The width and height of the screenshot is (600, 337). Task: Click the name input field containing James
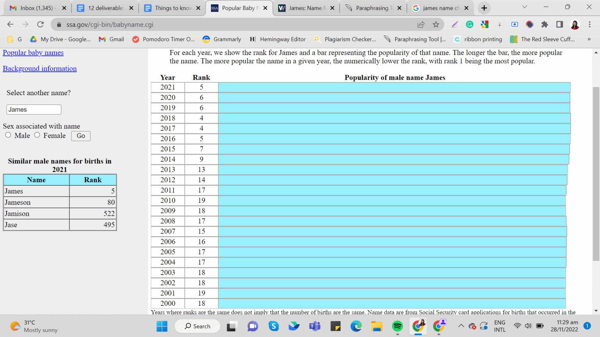pyautogui.click(x=34, y=110)
